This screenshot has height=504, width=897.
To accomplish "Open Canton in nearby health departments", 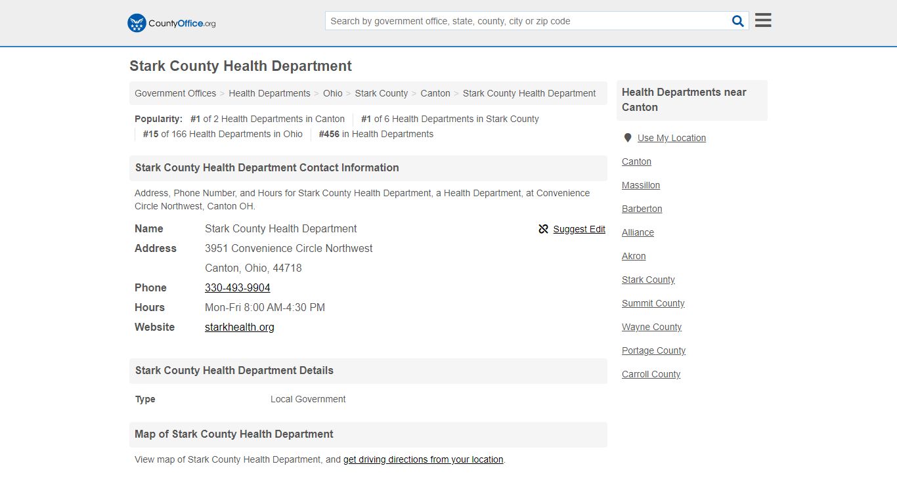I will point(637,161).
